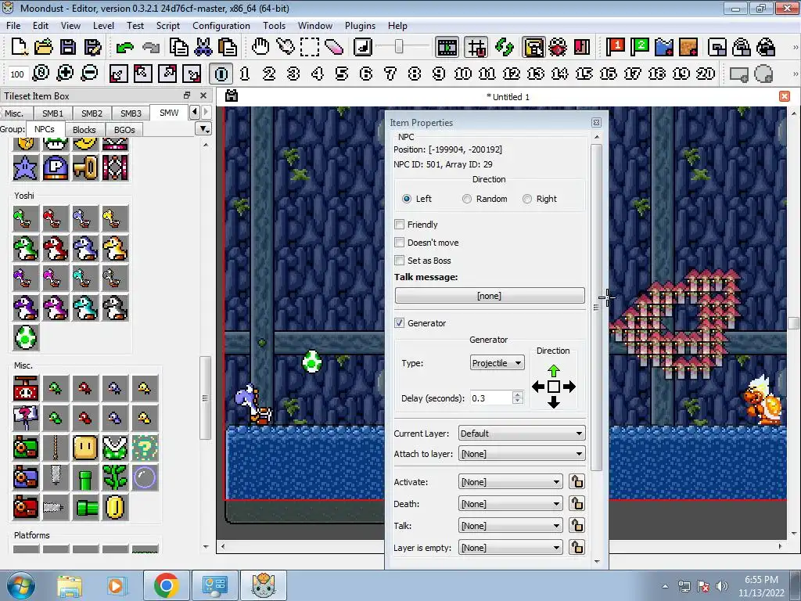The image size is (801, 601).
Task: Set generator direction to left arrow
Action: point(538,387)
